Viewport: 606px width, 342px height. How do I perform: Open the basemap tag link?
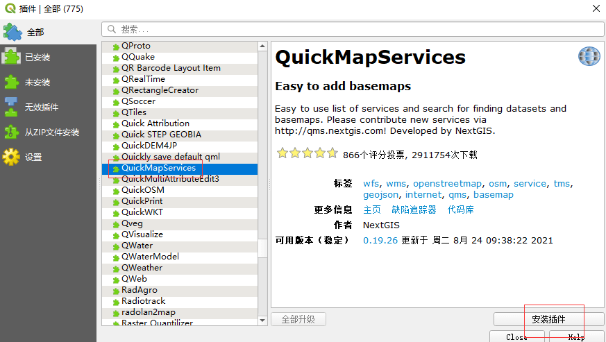point(493,195)
